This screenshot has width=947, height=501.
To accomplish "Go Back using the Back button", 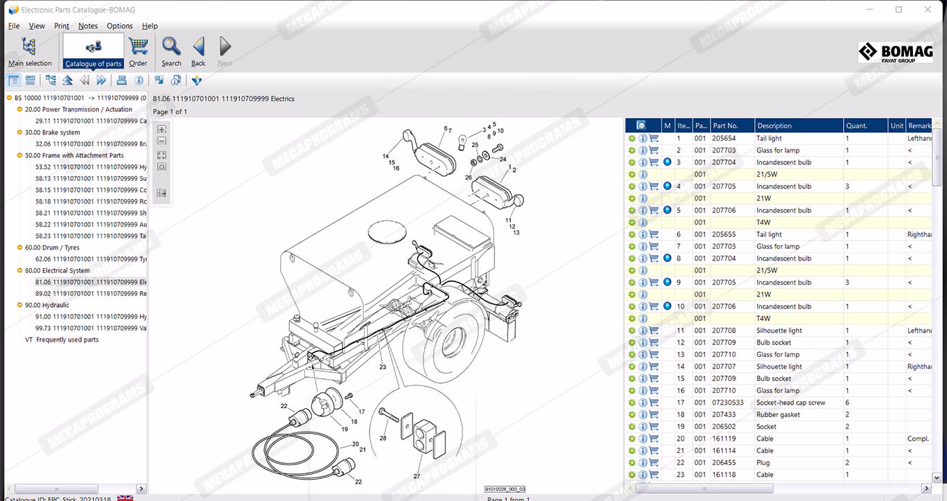I will [x=198, y=51].
